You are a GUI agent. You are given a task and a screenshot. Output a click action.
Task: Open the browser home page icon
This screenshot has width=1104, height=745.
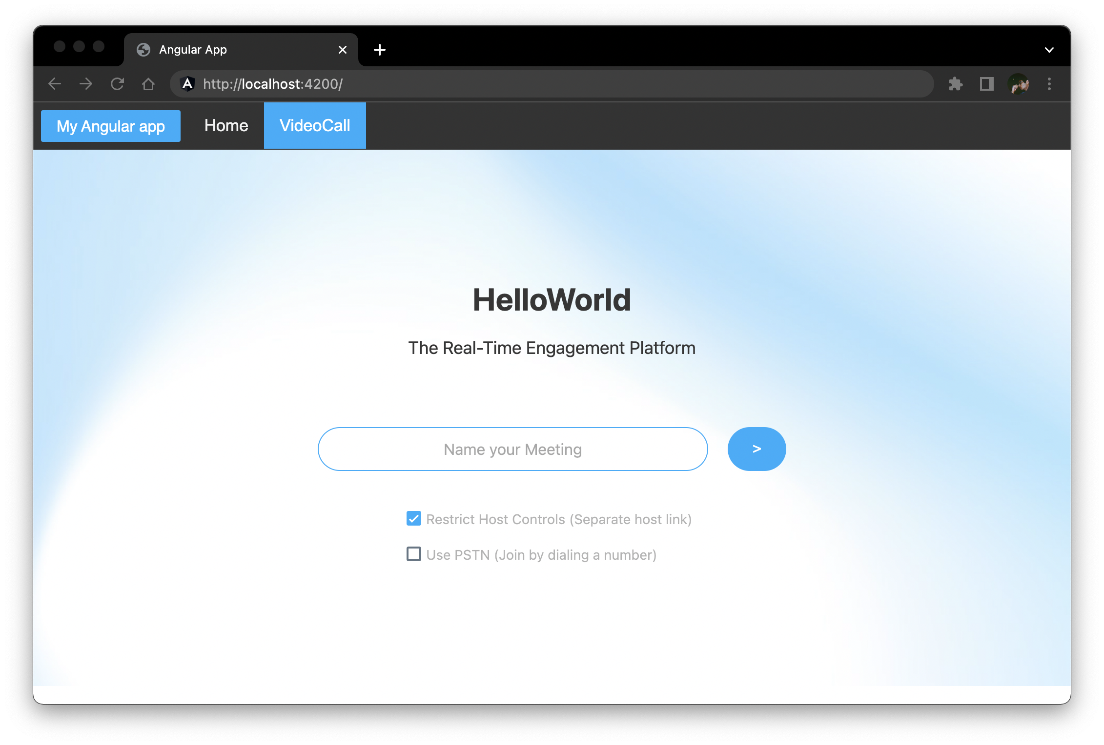click(148, 84)
